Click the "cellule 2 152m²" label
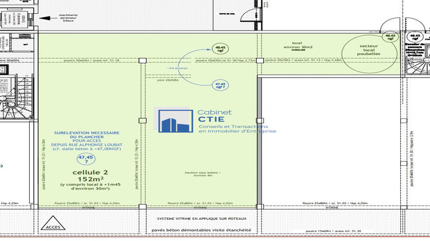 tap(89, 176)
